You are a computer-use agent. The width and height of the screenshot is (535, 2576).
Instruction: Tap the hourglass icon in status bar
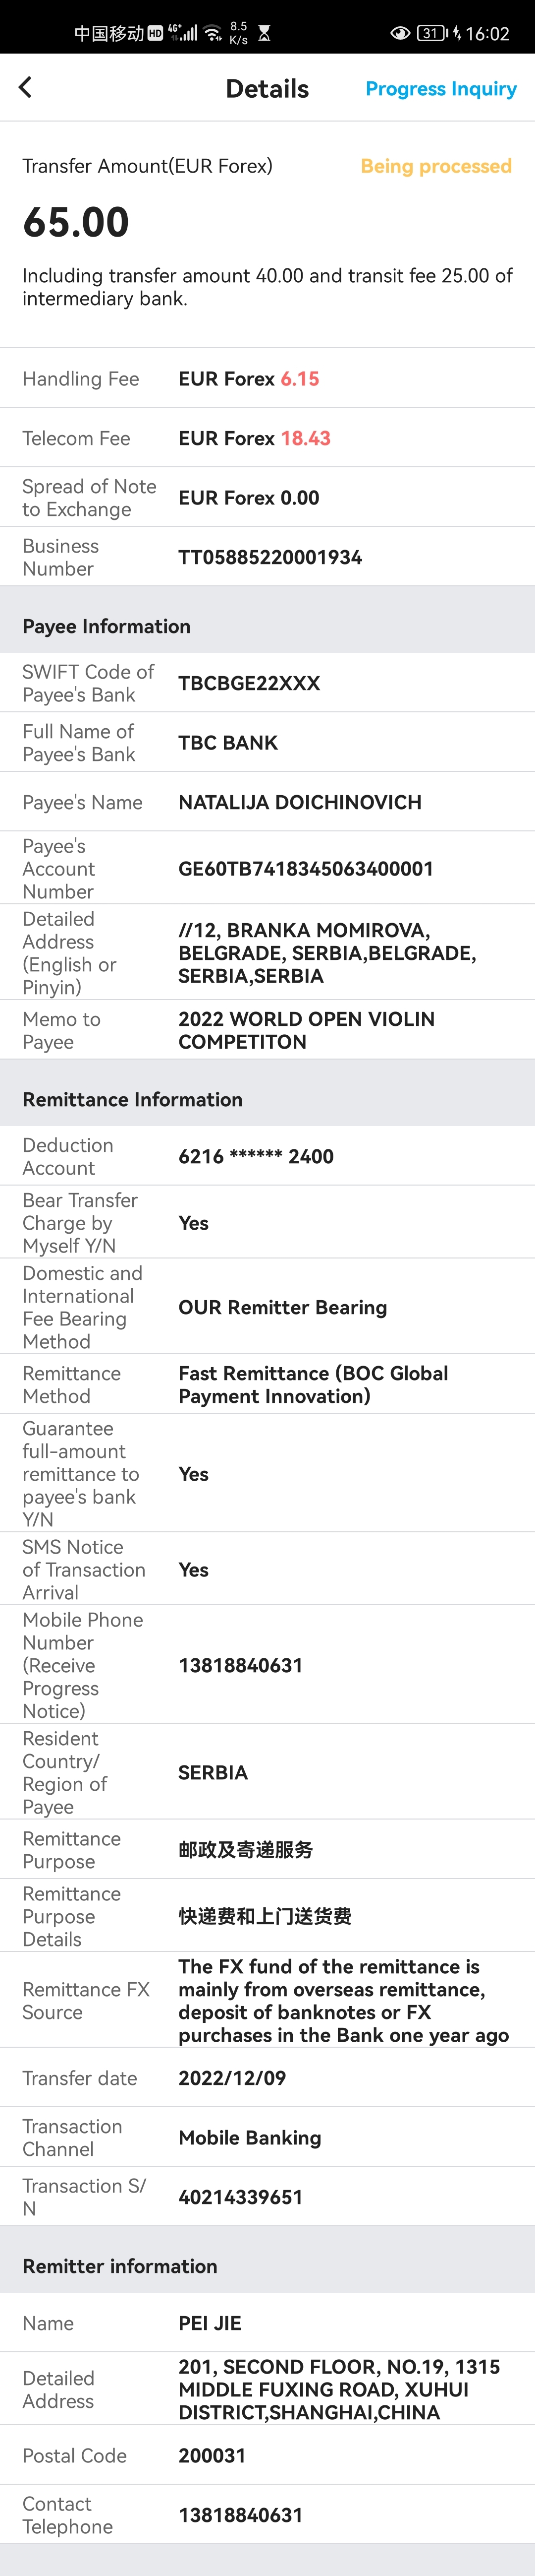[265, 33]
